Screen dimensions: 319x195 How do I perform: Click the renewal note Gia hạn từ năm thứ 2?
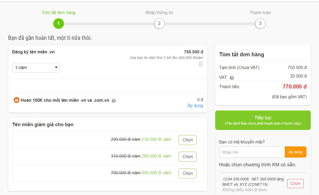coord(167,58)
